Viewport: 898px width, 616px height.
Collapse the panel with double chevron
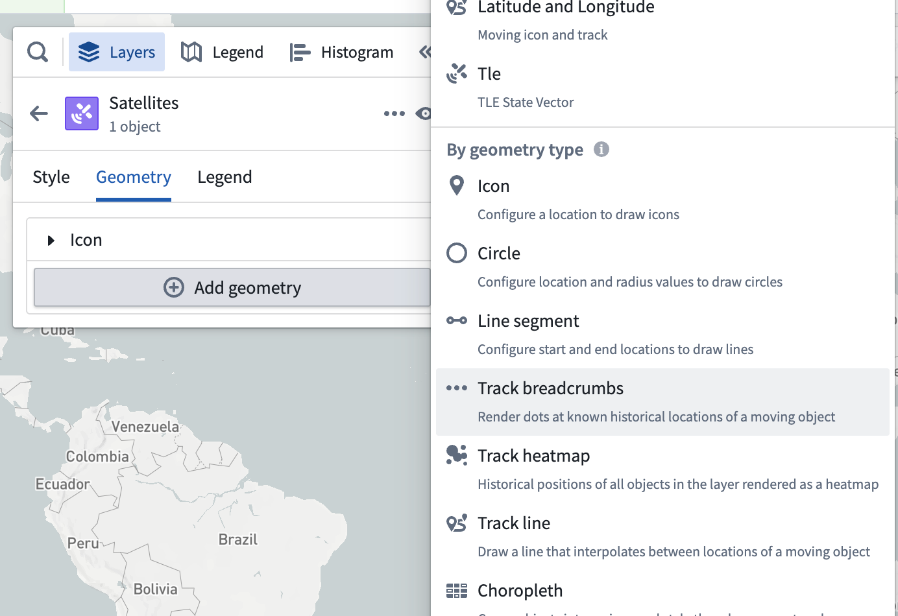(x=425, y=52)
